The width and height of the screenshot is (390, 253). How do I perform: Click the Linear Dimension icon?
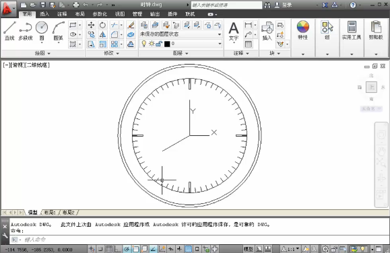tap(249, 25)
